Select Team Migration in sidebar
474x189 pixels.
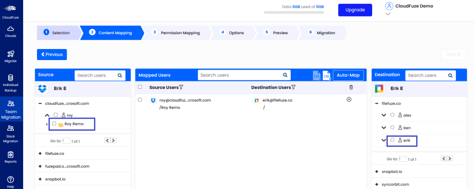click(11, 110)
